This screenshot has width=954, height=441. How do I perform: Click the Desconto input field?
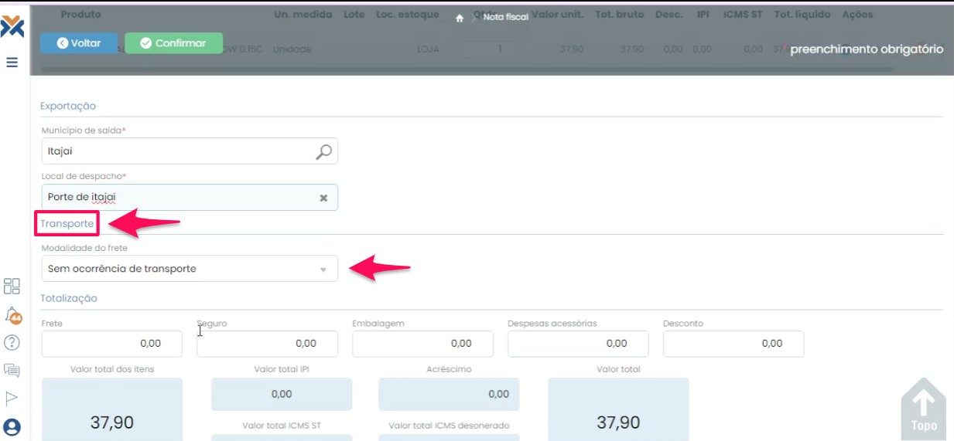[x=733, y=344]
